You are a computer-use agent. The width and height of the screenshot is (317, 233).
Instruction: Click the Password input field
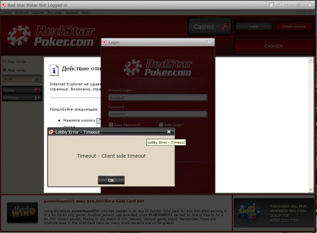tap(158, 114)
